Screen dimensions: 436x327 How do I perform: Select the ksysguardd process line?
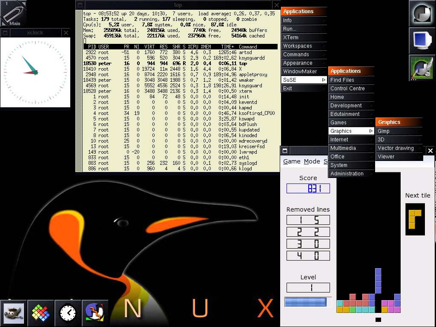tap(180, 58)
